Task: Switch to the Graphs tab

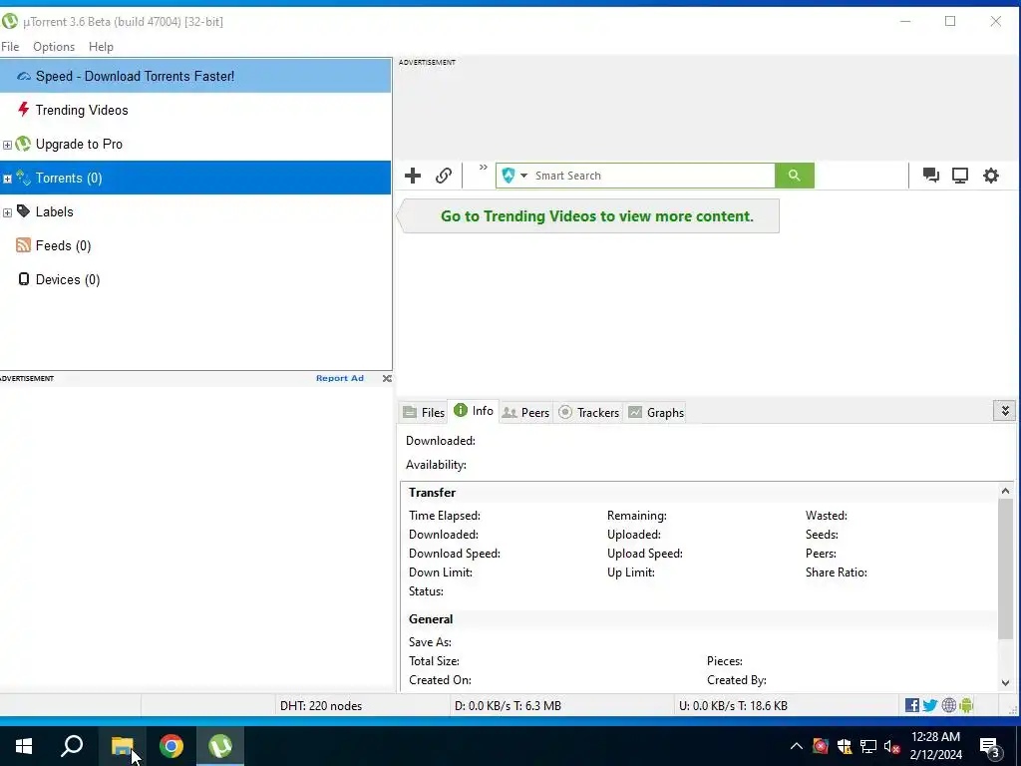Action: [x=656, y=412]
